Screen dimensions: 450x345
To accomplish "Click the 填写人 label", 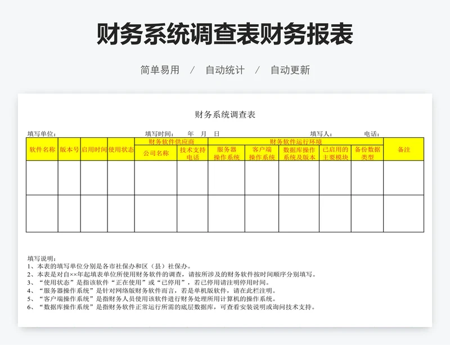I will click(321, 134).
